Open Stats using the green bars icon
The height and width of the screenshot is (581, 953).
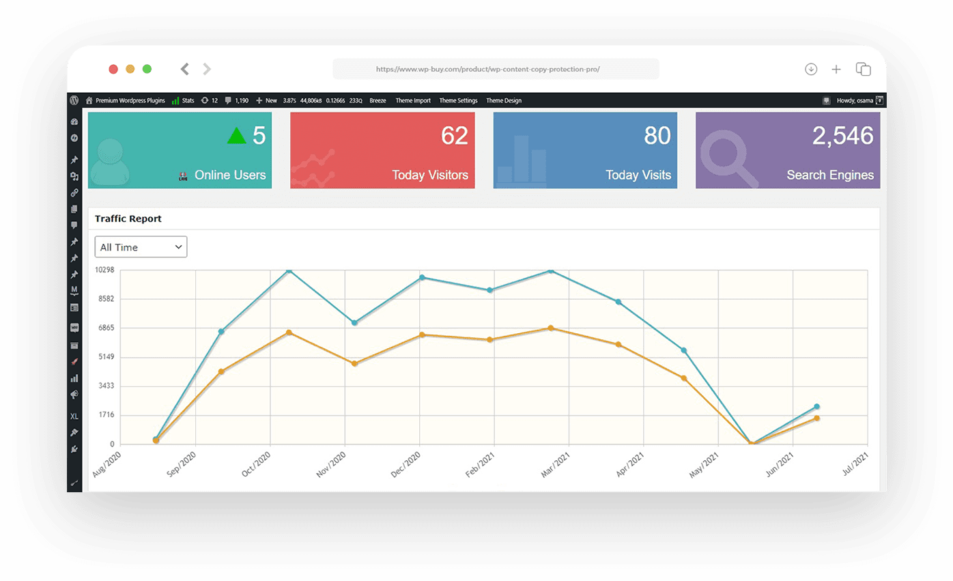click(182, 100)
